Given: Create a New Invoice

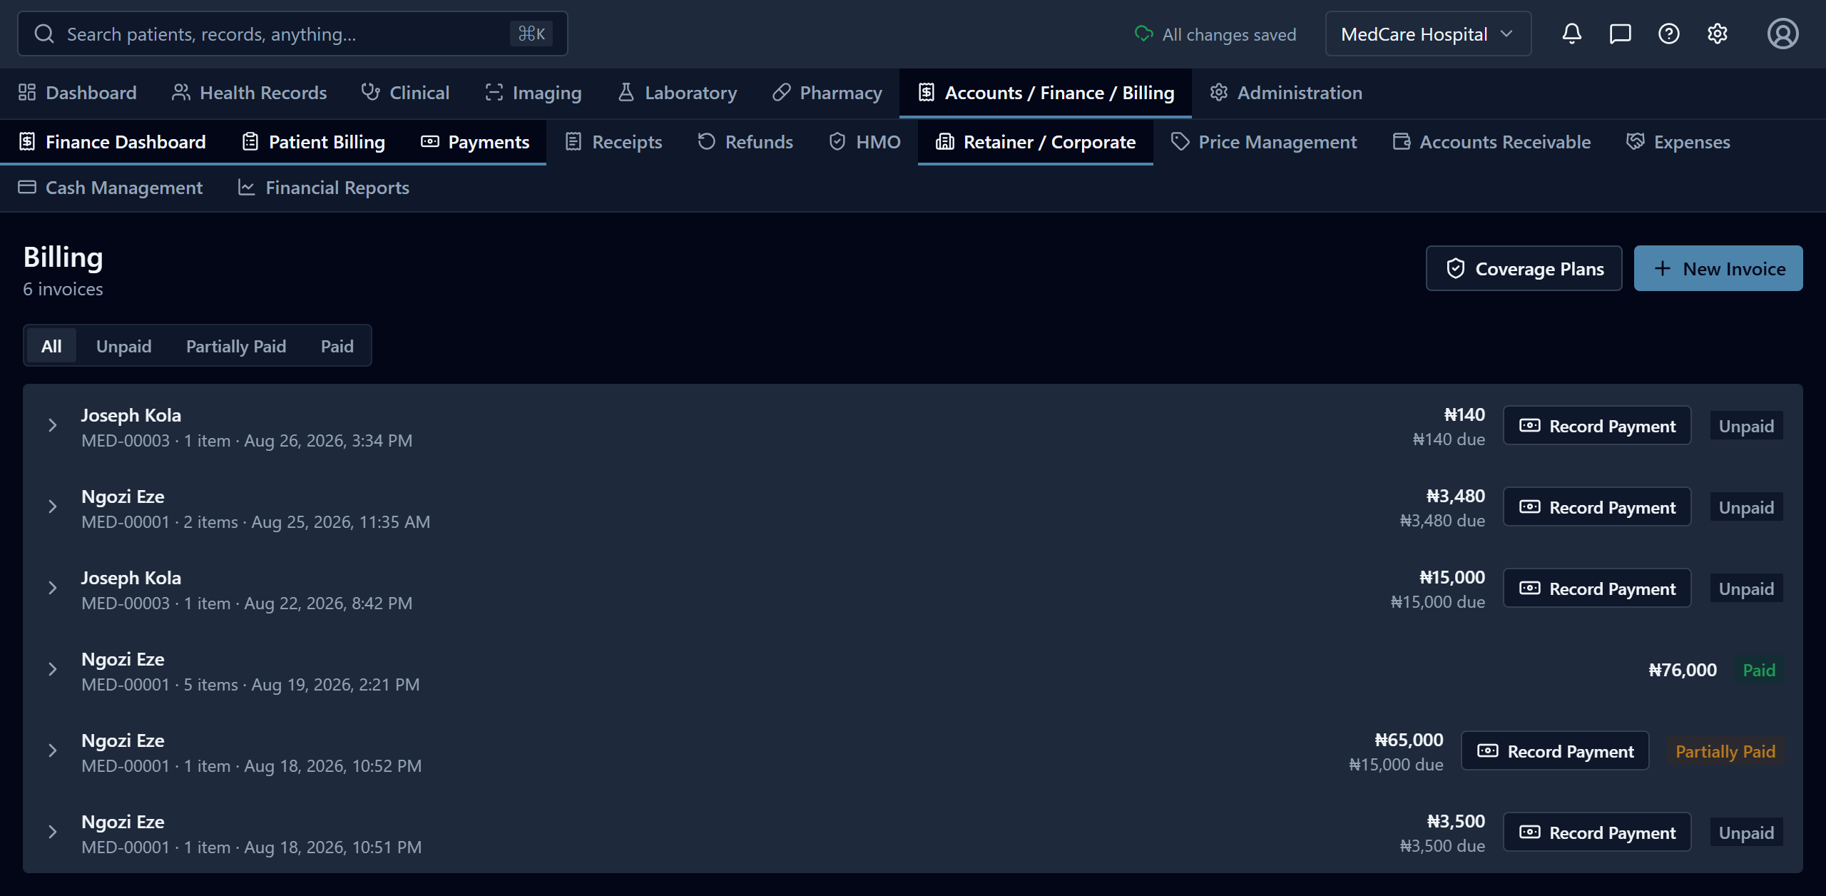Looking at the screenshot, I should (1718, 268).
